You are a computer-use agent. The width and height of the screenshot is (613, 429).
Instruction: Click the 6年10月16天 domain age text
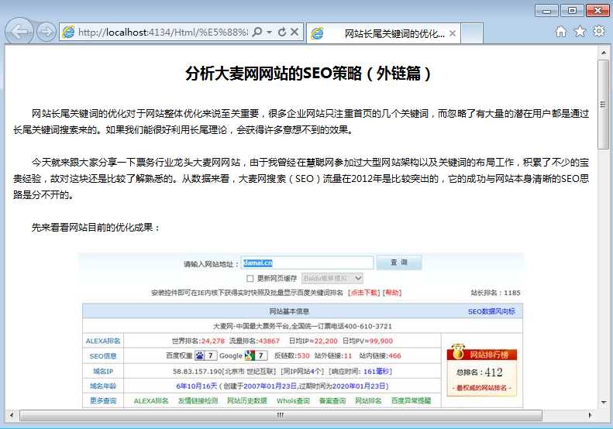[x=197, y=386]
